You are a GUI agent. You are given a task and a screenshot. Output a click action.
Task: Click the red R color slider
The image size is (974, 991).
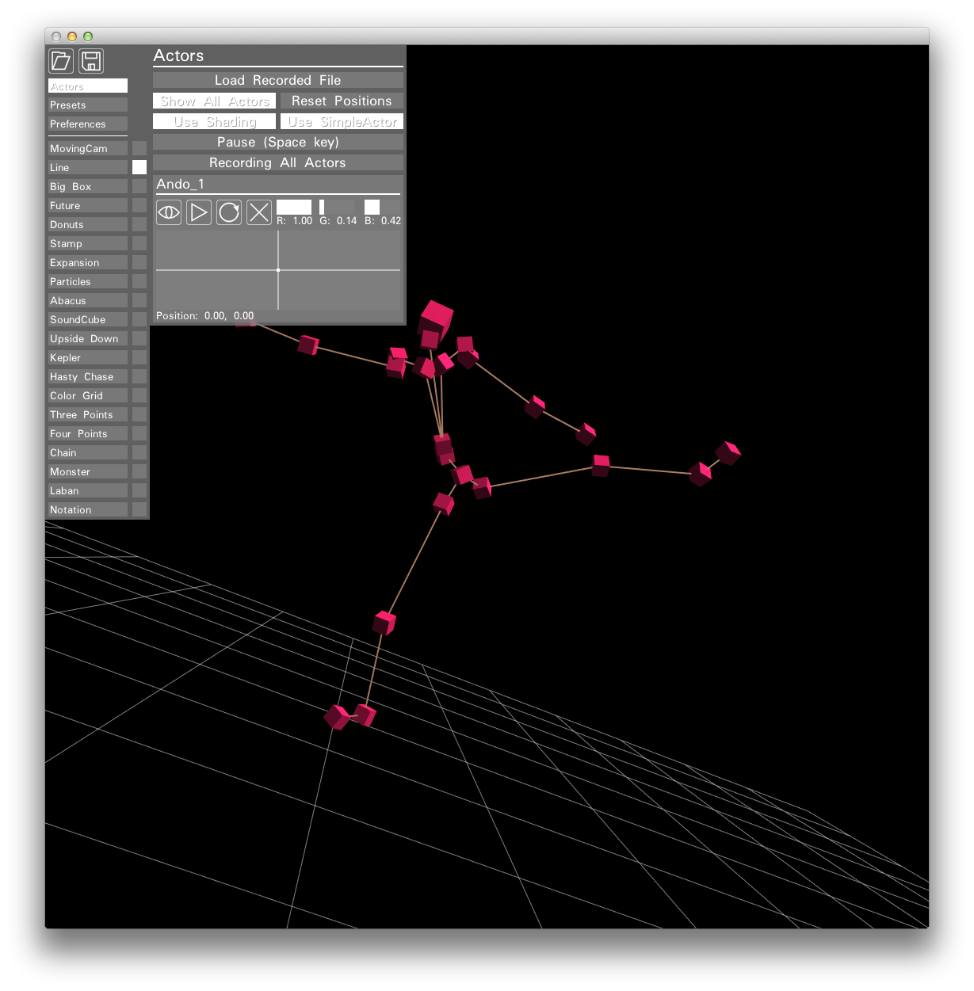click(294, 208)
